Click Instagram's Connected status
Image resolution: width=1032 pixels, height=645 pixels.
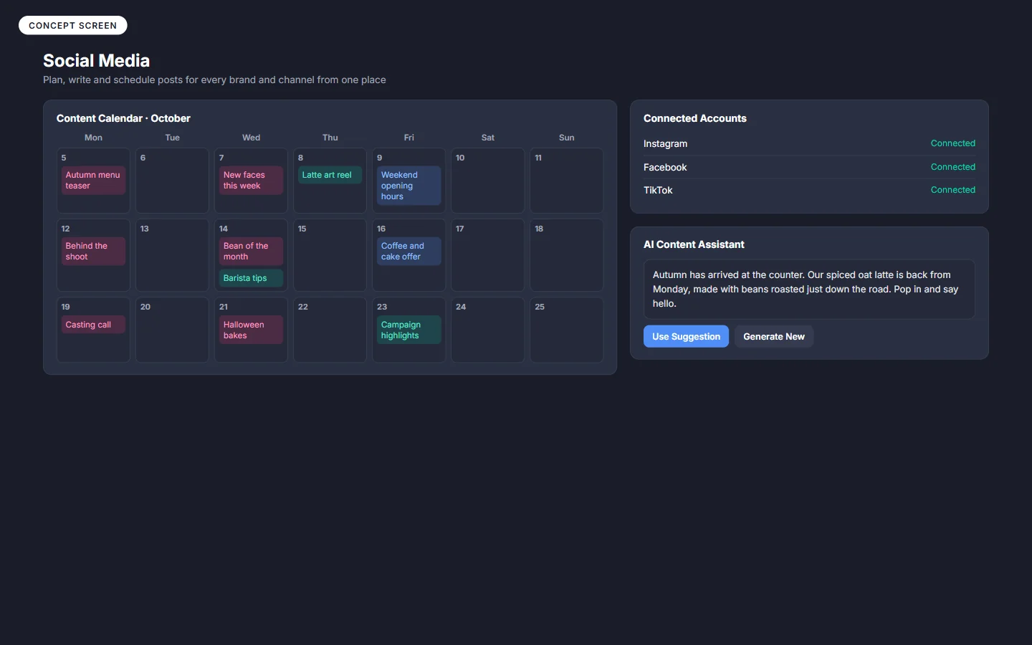pos(952,143)
